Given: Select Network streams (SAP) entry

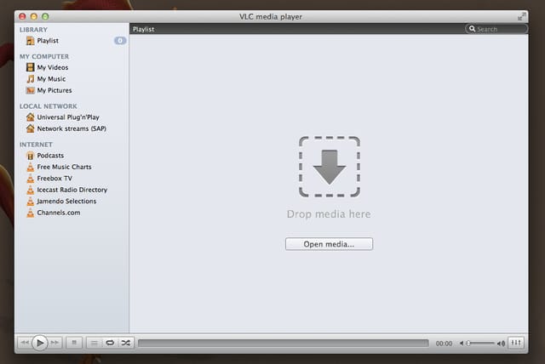Looking at the screenshot, I should coord(72,128).
